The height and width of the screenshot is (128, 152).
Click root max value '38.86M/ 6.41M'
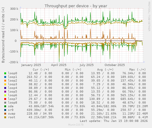coord(135,117)
